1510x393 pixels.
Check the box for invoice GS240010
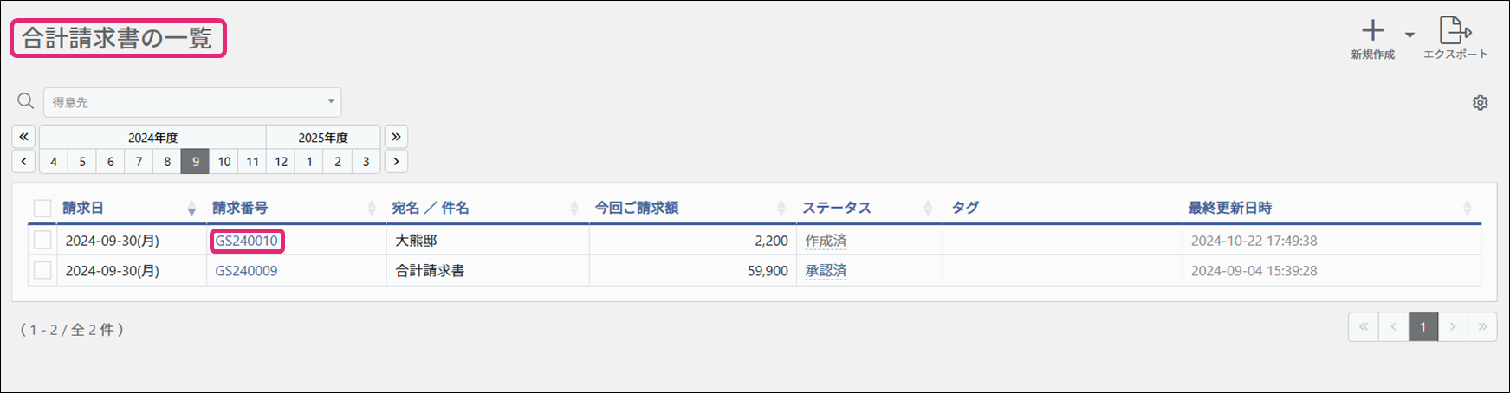(42, 240)
